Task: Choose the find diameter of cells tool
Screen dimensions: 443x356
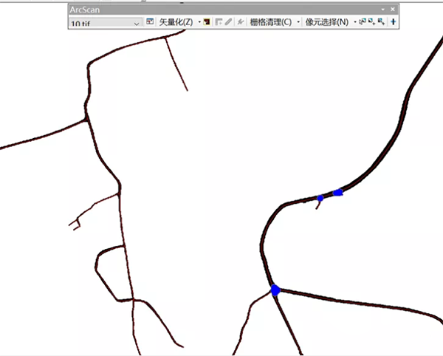Action: (x=381, y=21)
